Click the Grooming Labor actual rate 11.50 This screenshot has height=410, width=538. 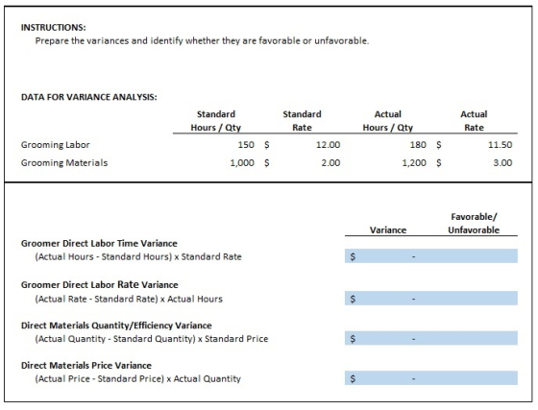pyautogui.click(x=501, y=145)
